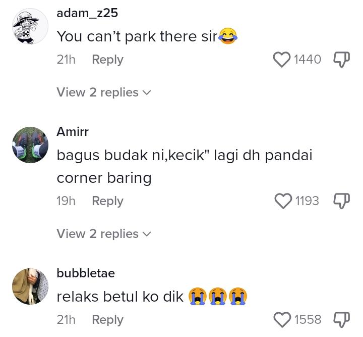Reply to Amirr's comment

click(108, 201)
